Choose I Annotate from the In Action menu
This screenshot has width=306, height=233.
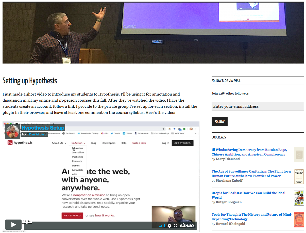[77, 170]
